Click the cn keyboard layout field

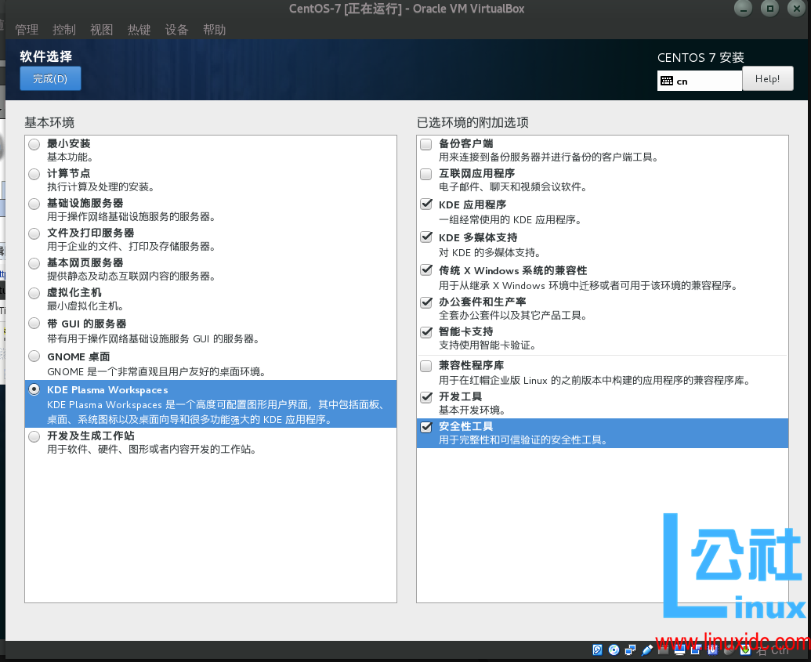(x=699, y=81)
